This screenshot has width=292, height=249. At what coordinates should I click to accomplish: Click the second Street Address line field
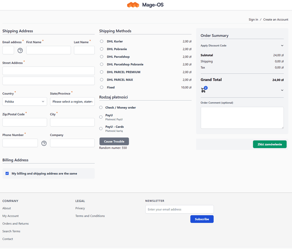[x=48, y=81]
